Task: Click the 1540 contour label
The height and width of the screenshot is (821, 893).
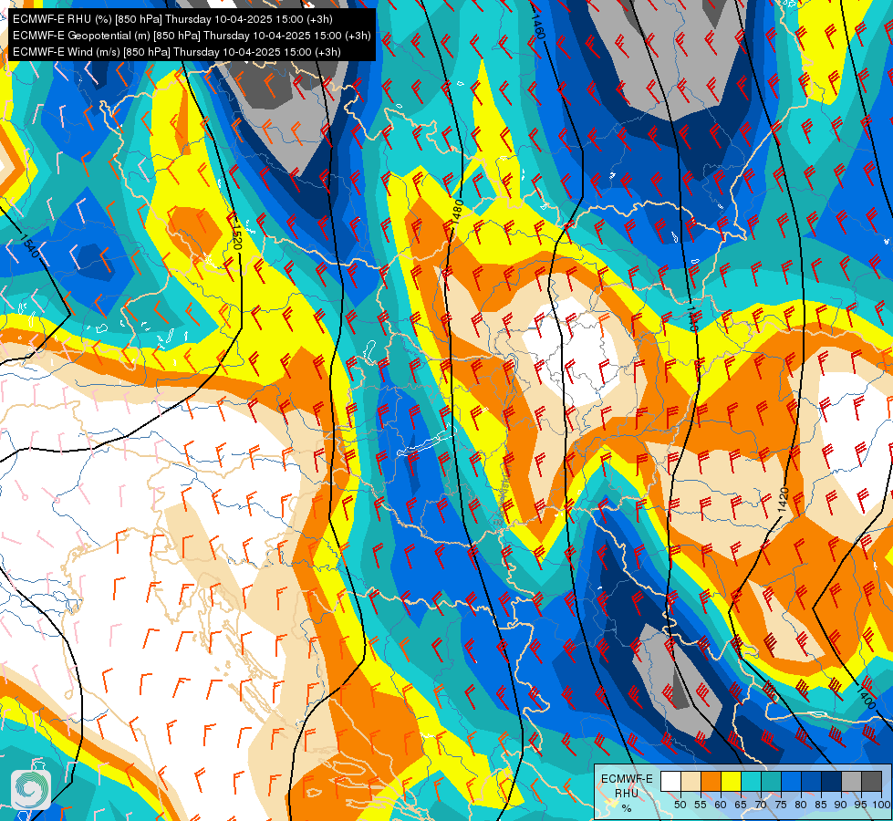Action: 31,245
